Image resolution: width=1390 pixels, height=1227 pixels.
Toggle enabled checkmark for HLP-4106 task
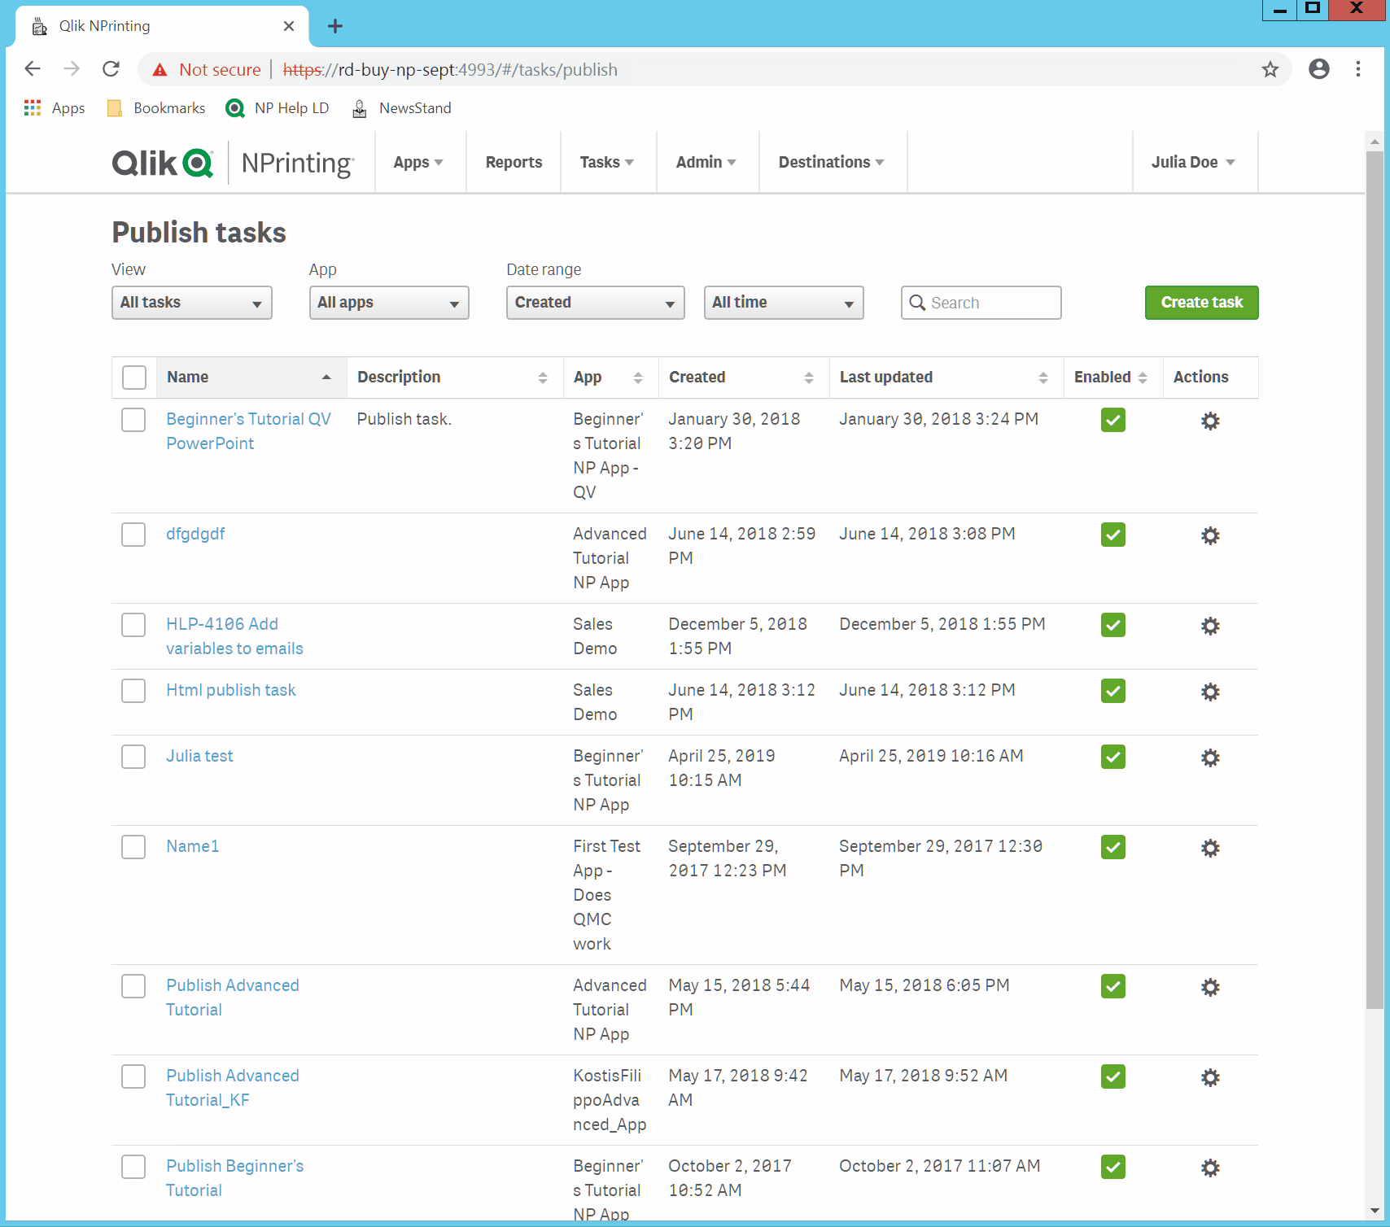[1112, 625]
